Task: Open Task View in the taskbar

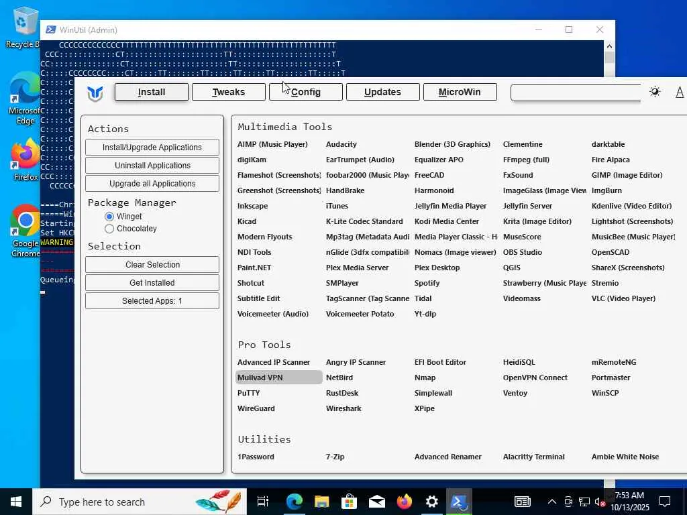Action: pos(263,502)
